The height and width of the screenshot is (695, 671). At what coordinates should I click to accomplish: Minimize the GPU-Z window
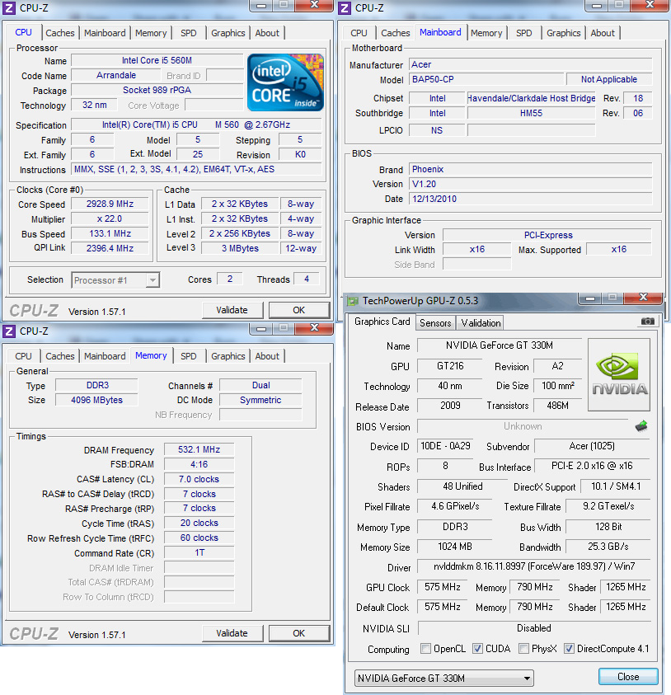tap(590, 298)
